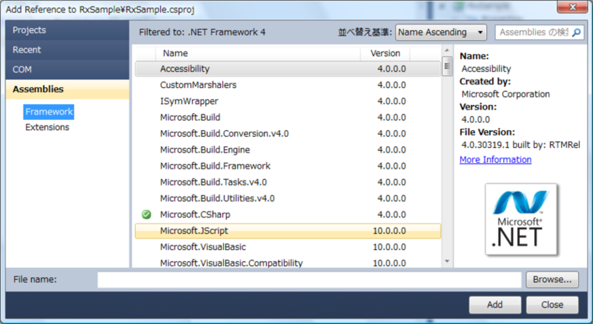Select the Assemblies section
The height and width of the screenshot is (324, 593).
[x=68, y=89]
